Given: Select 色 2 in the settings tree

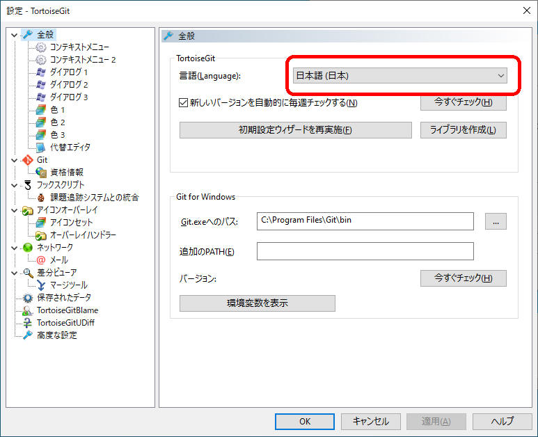Looking at the screenshot, I should coord(57,122).
